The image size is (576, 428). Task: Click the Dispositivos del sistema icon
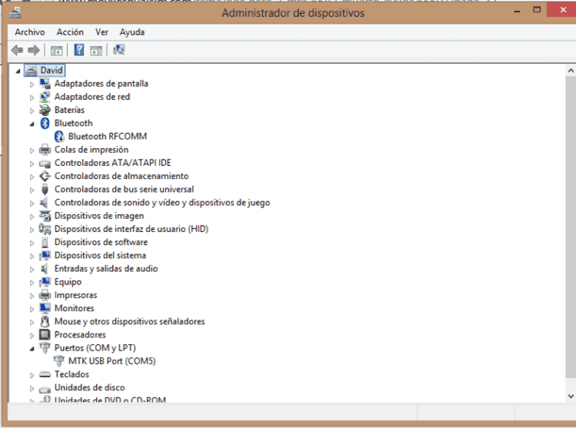45,256
